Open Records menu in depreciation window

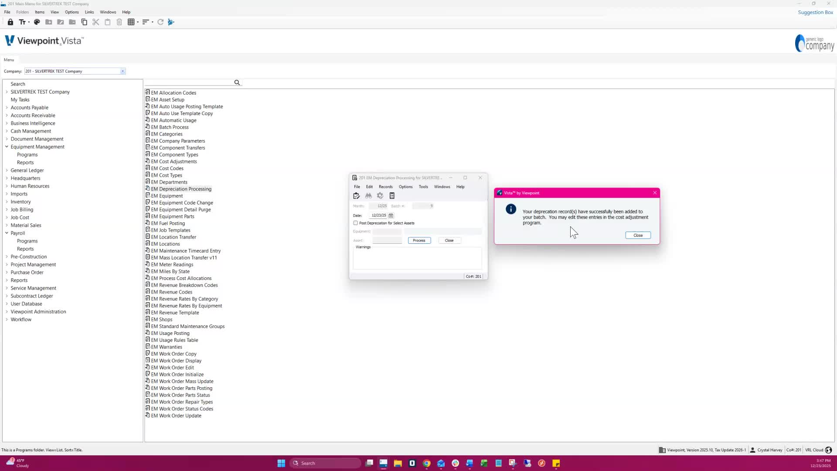(x=385, y=187)
